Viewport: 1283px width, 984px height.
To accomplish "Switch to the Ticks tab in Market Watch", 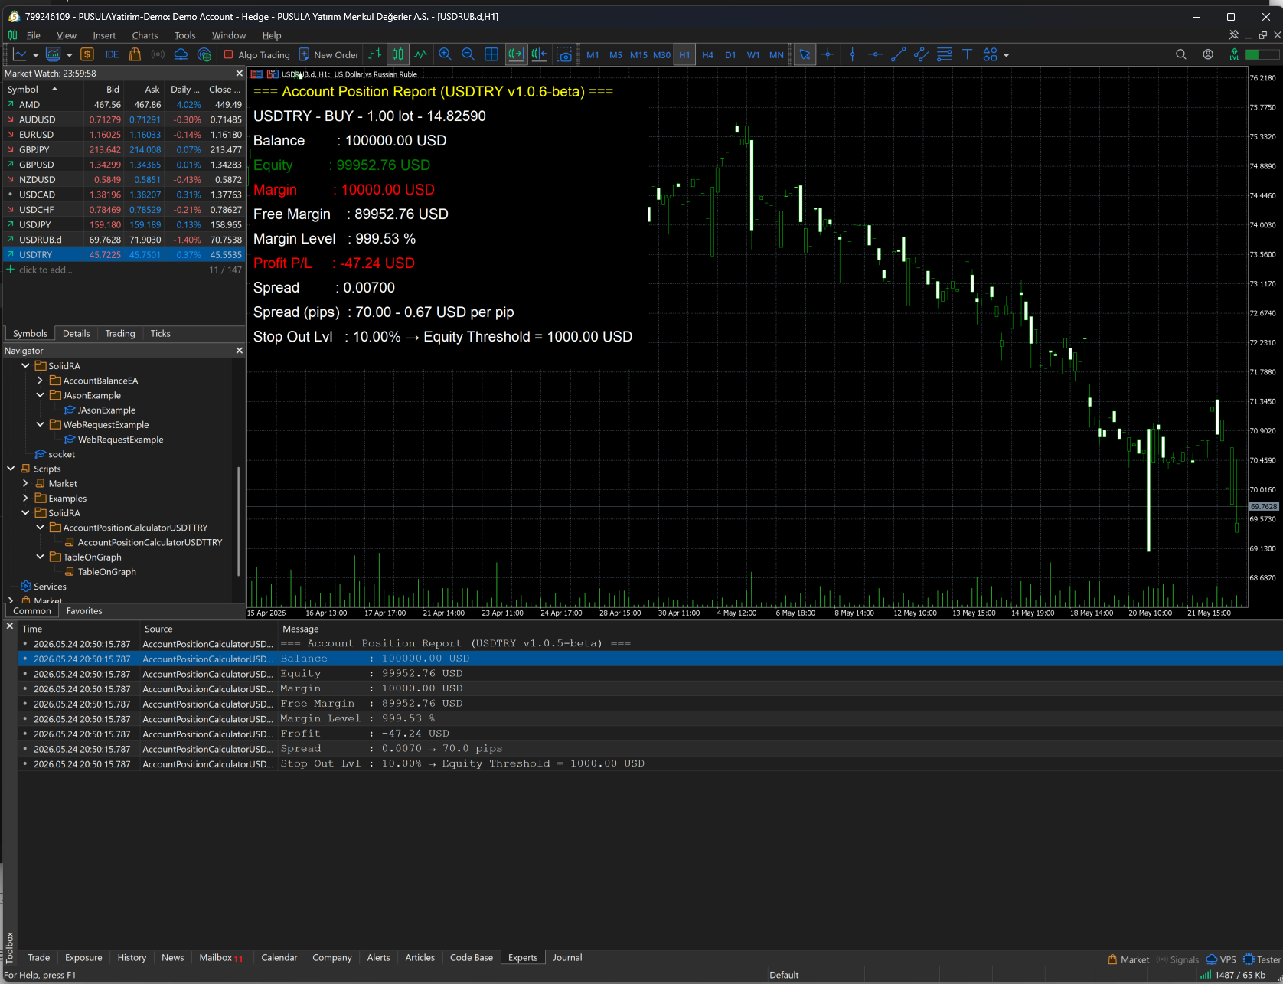I will pos(160,334).
